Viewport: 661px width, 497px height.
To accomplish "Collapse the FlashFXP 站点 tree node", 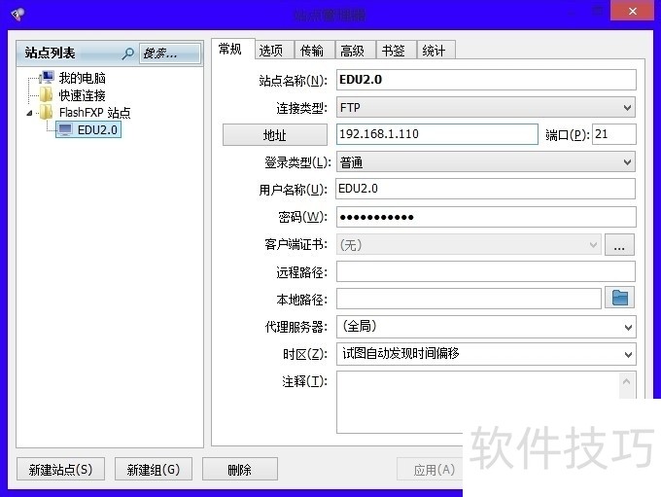I will [x=30, y=113].
